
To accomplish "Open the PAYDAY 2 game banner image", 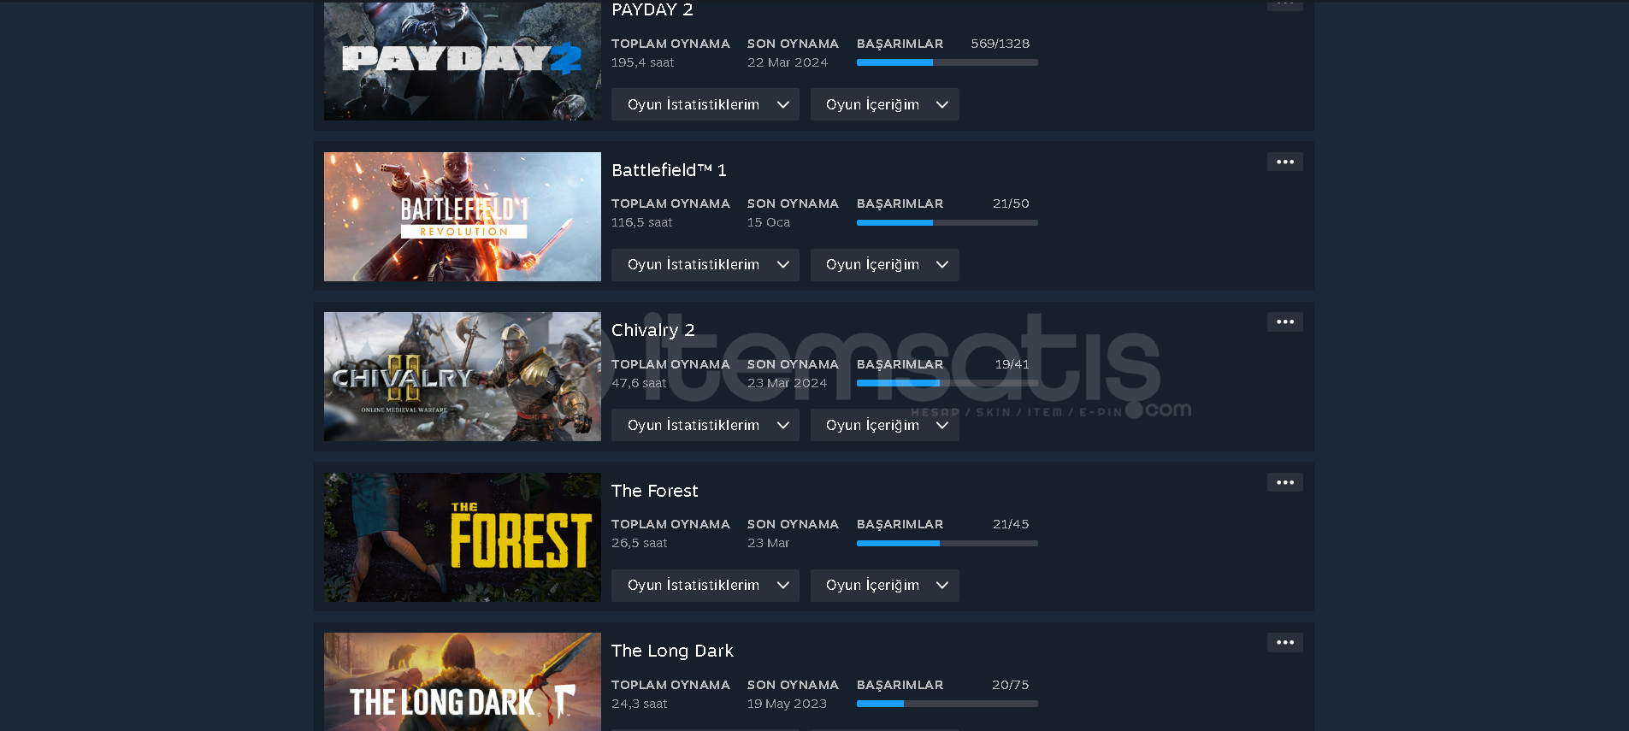I will click(x=462, y=61).
